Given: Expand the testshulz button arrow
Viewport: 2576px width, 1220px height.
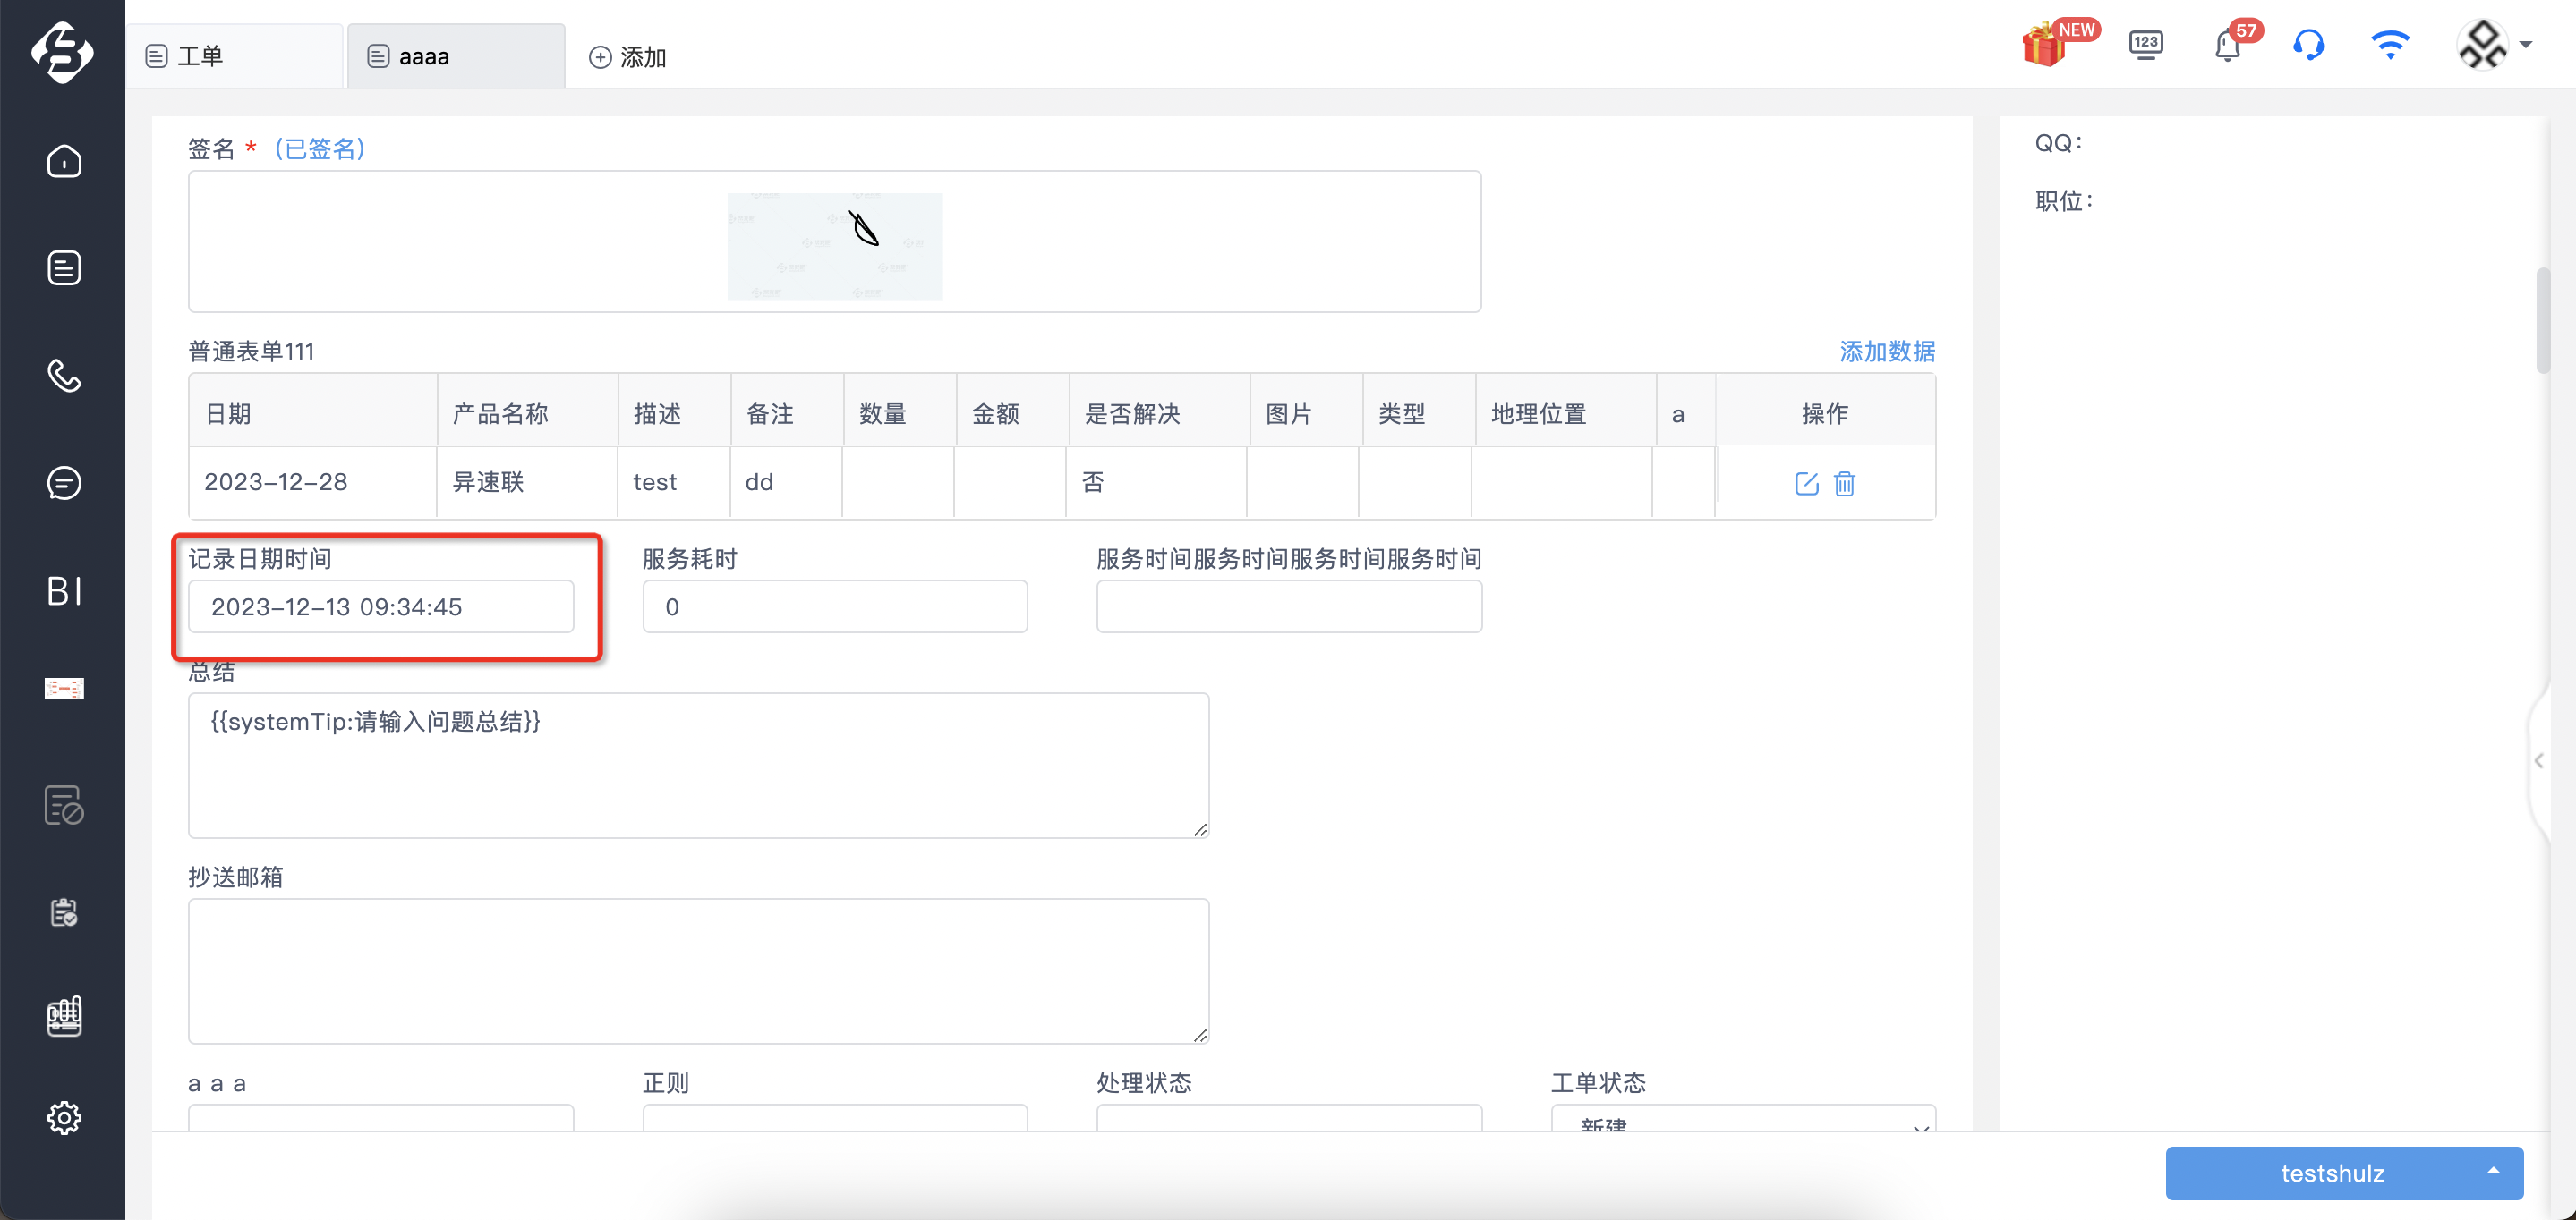Looking at the screenshot, I should pyautogui.click(x=2493, y=1171).
